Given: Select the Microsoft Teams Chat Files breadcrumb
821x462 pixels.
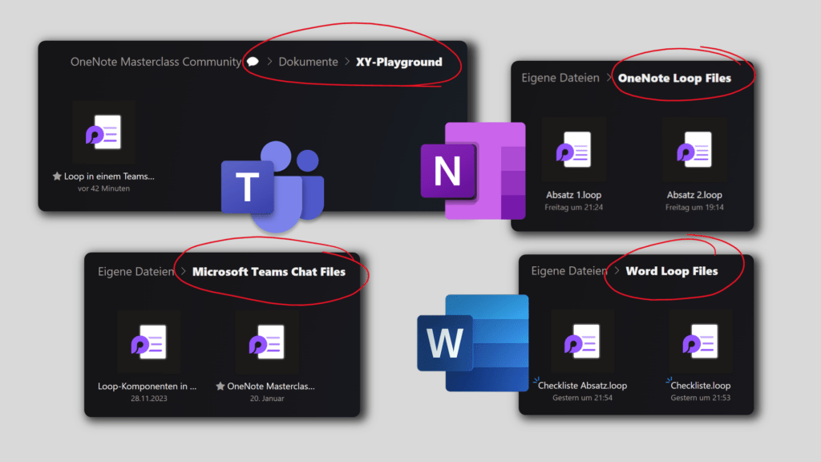Looking at the screenshot, I should click(269, 271).
